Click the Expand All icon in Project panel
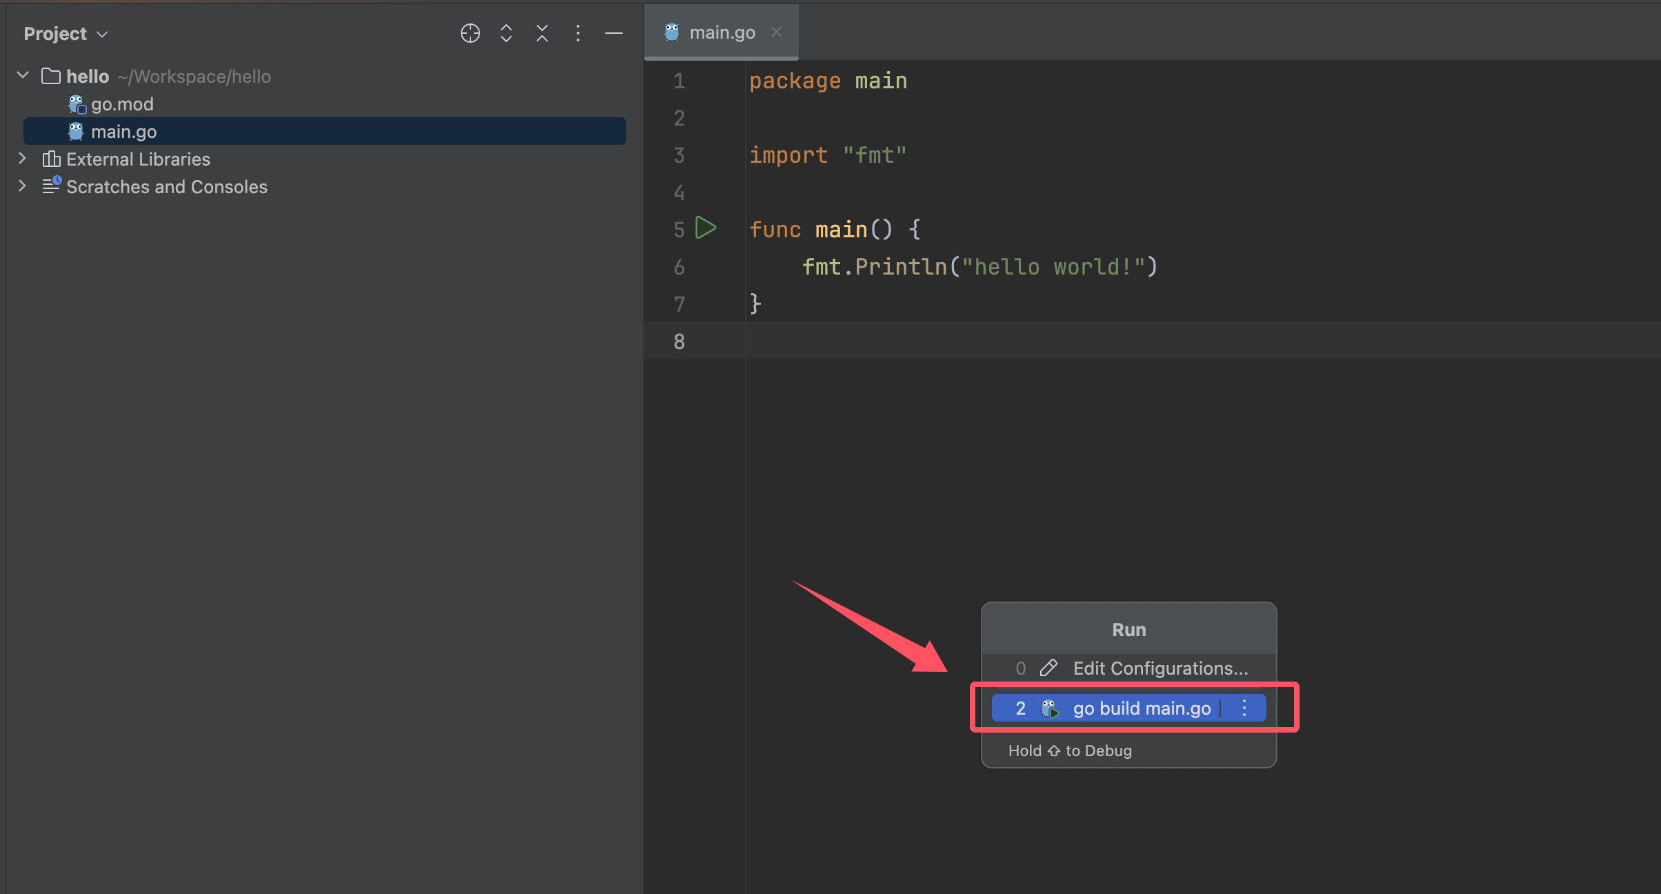Image resolution: width=1661 pixels, height=894 pixels. (506, 33)
